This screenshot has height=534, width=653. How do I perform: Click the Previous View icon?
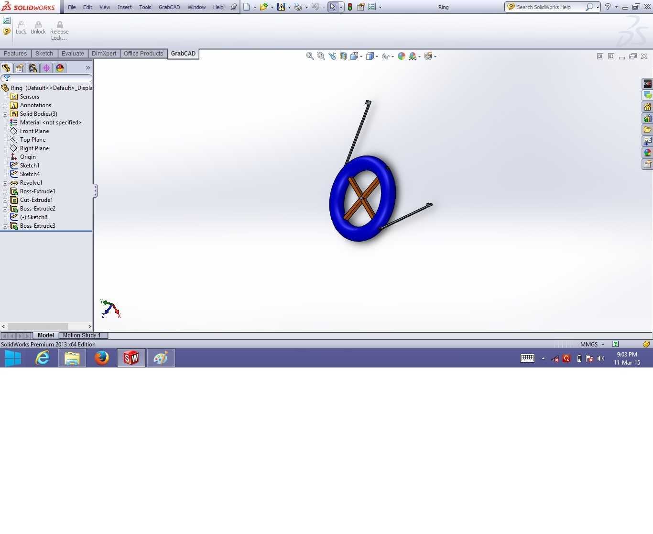(332, 56)
